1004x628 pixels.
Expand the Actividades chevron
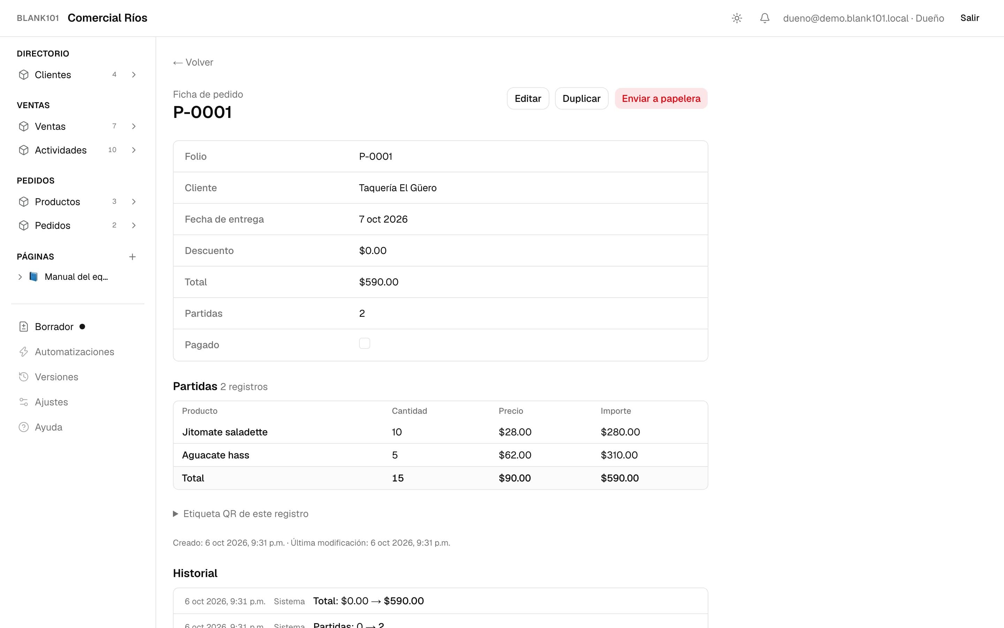click(134, 150)
